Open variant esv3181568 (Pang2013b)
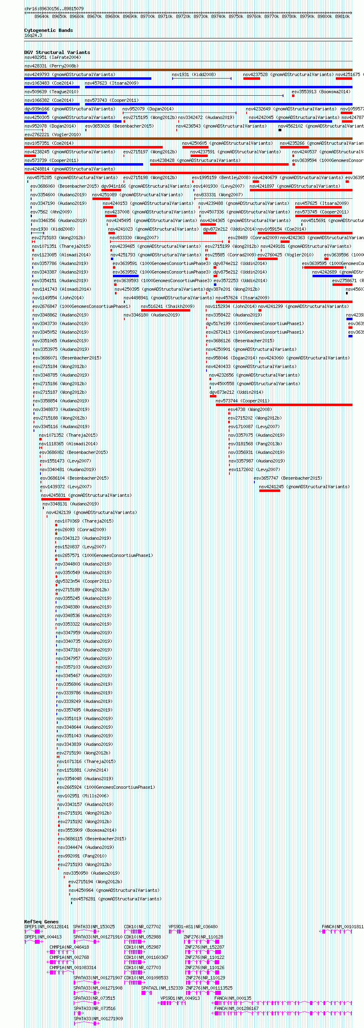This screenshot has height=1028, width=364. (x=255, y=444)
